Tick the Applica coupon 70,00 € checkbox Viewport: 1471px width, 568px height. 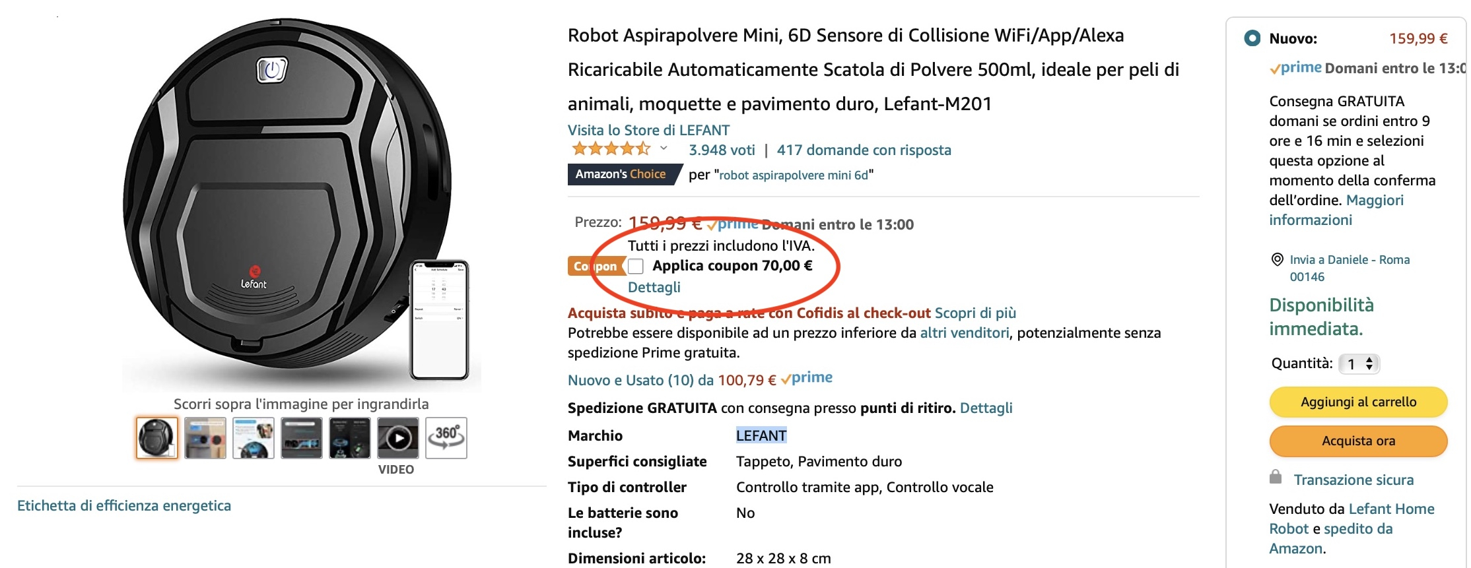click(x=636, y=266)
